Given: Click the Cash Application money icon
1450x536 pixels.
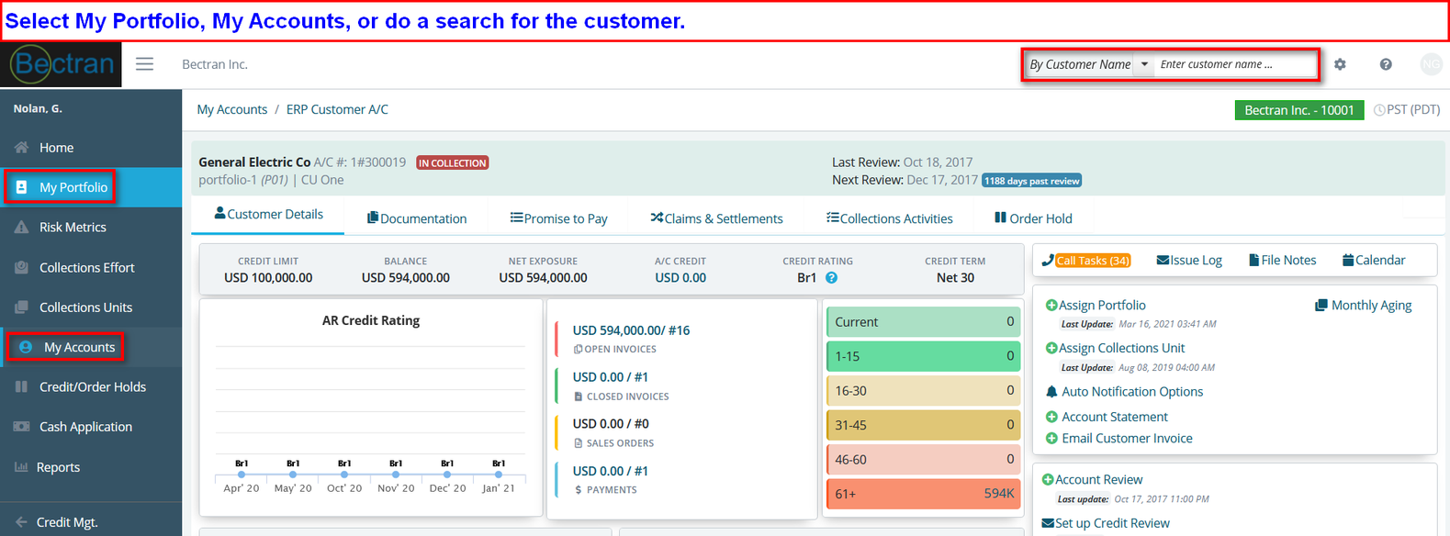Looking at the screenshot, I should (x=21, y=427).
